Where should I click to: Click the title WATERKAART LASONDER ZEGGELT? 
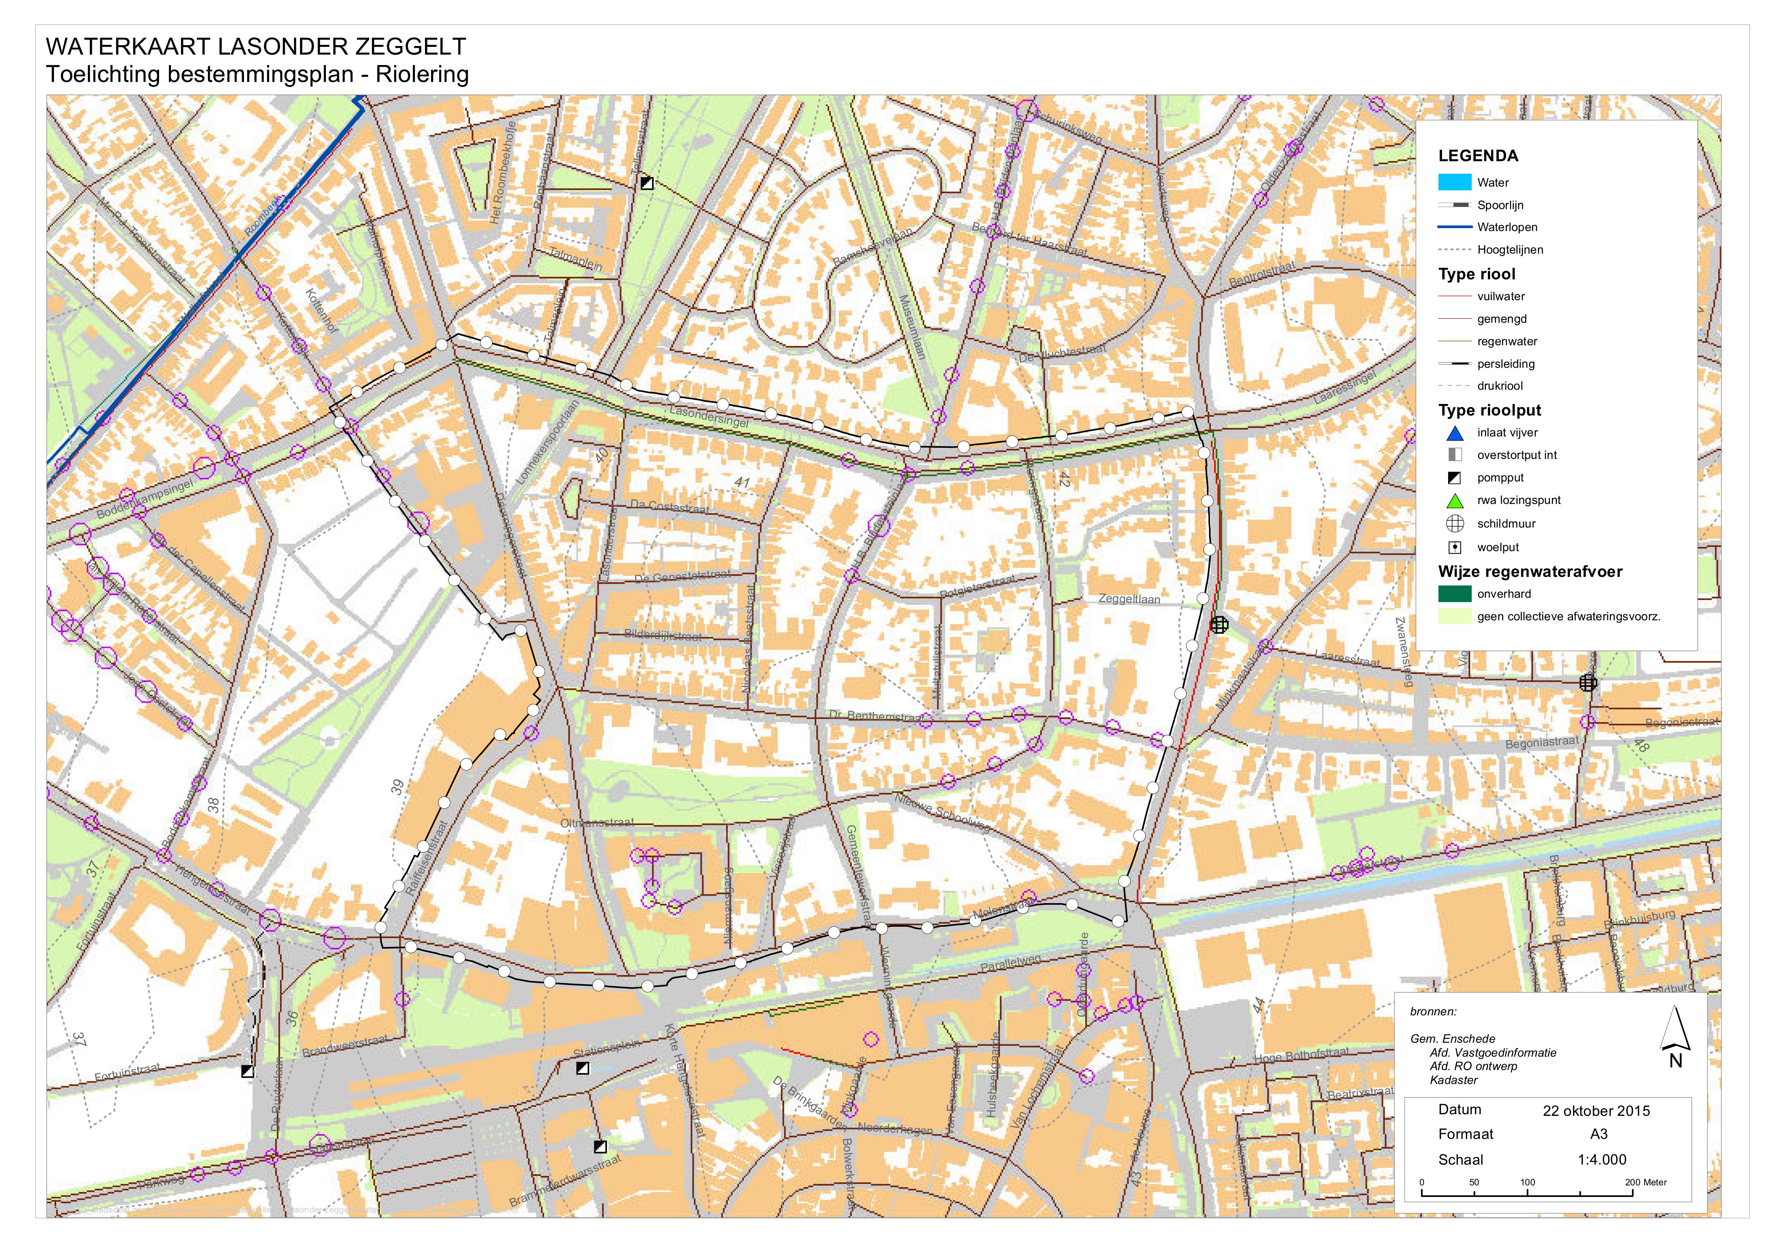(256, 46)
